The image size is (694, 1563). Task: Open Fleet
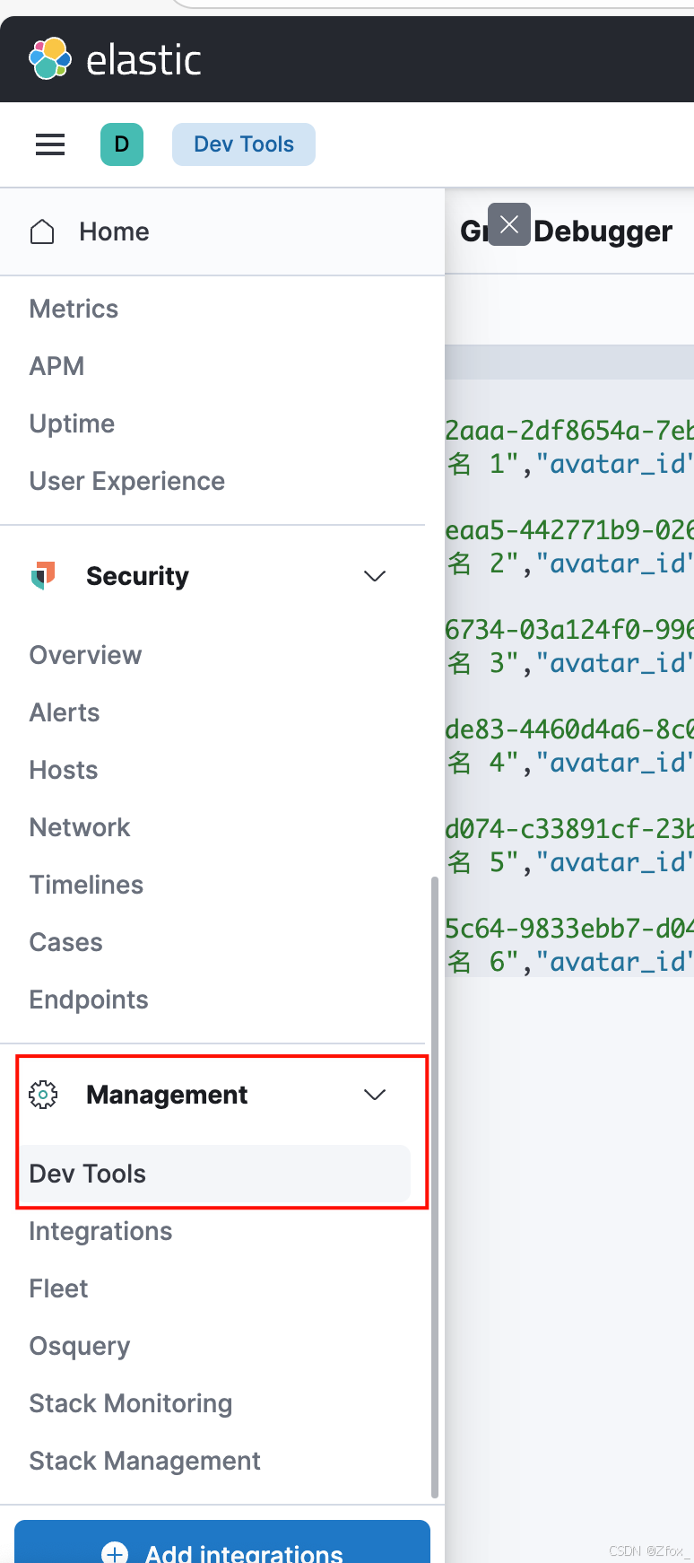coord(58,1288)
